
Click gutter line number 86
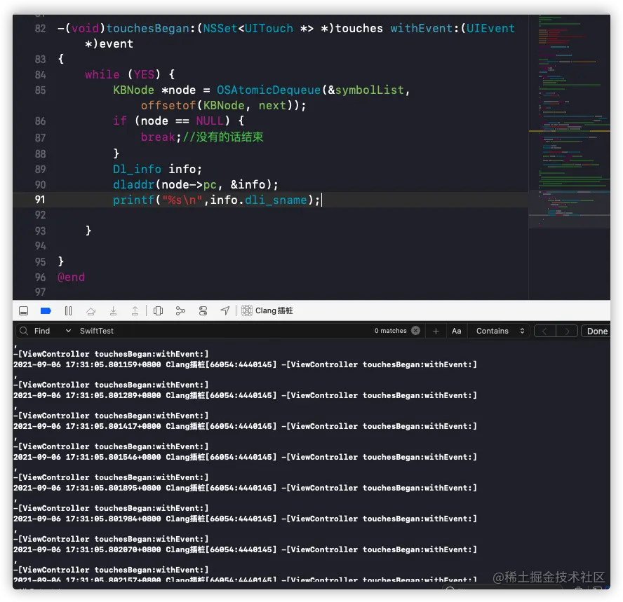coord(40,121)
